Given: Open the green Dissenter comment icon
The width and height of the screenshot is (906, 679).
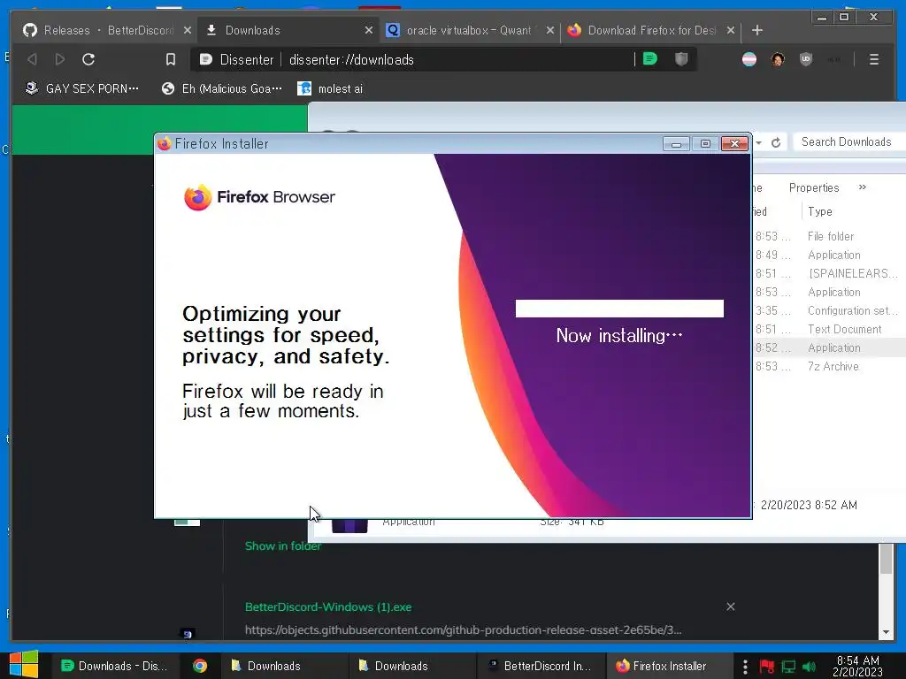Looking at the screenshot, I should tap(650, 59).
